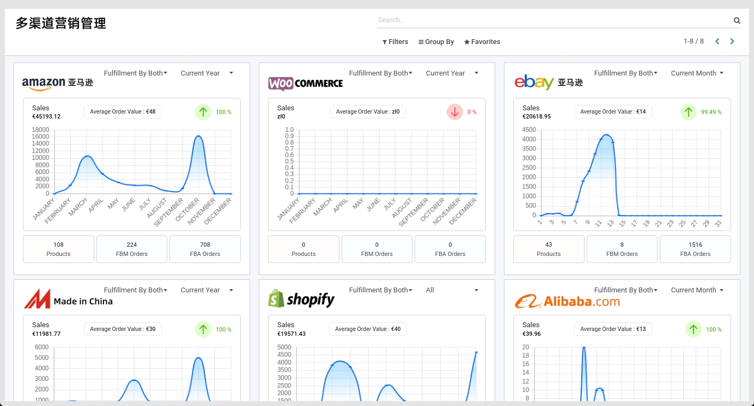This screenshot has width=754, height=406.
Task: Go to previous page arrow
Action: coord(717,41)
